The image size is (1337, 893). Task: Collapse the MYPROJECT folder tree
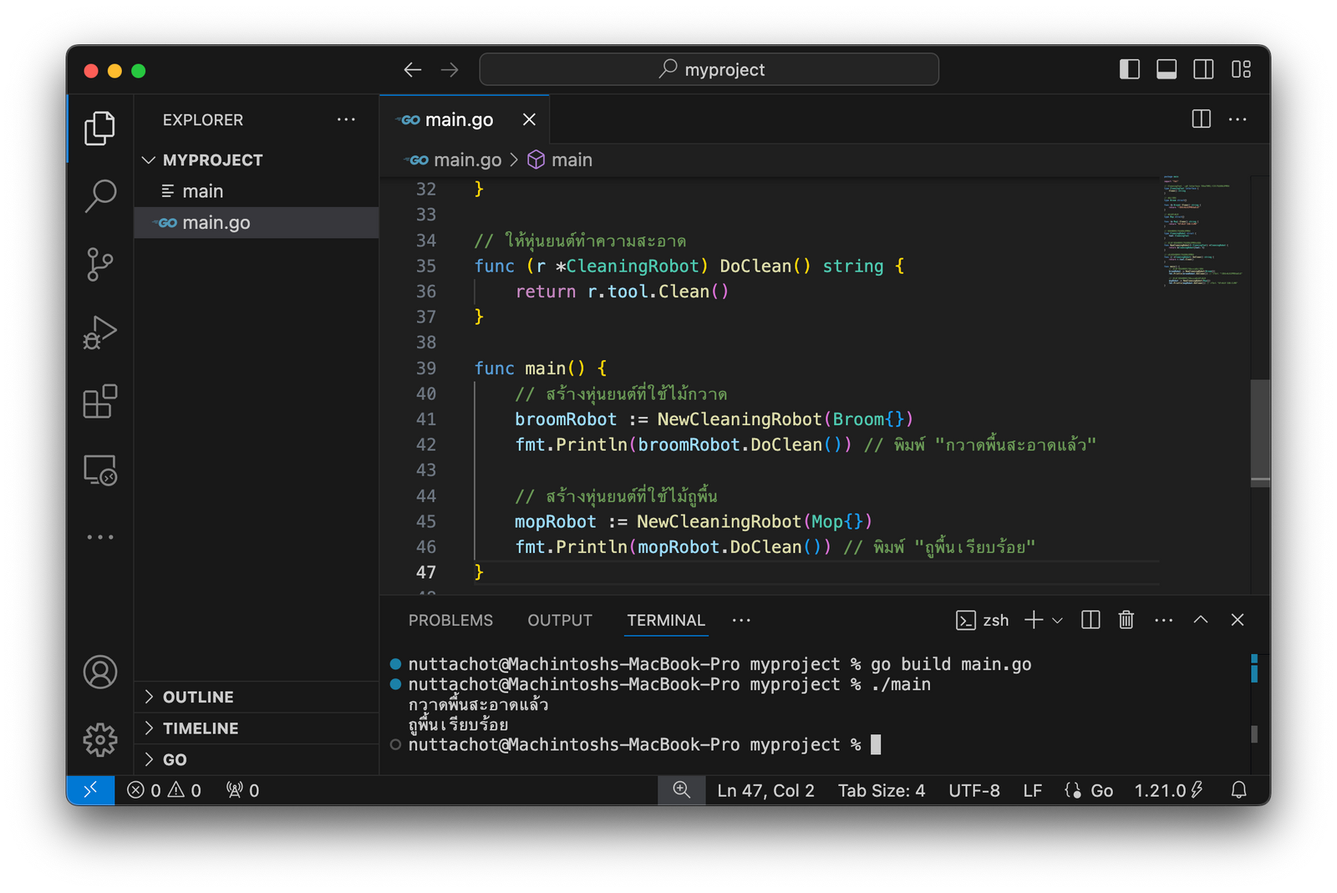pyautogui.click(x=149, y=160)
